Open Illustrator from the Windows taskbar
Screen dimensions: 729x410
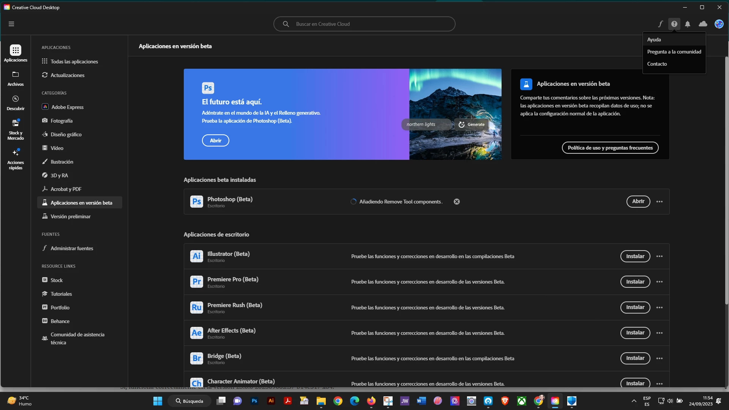[x=271, y=401]
